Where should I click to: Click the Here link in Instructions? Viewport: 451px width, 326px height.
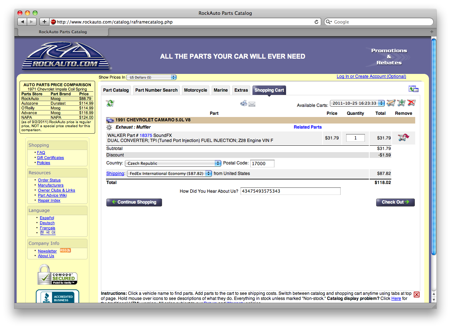396,298
